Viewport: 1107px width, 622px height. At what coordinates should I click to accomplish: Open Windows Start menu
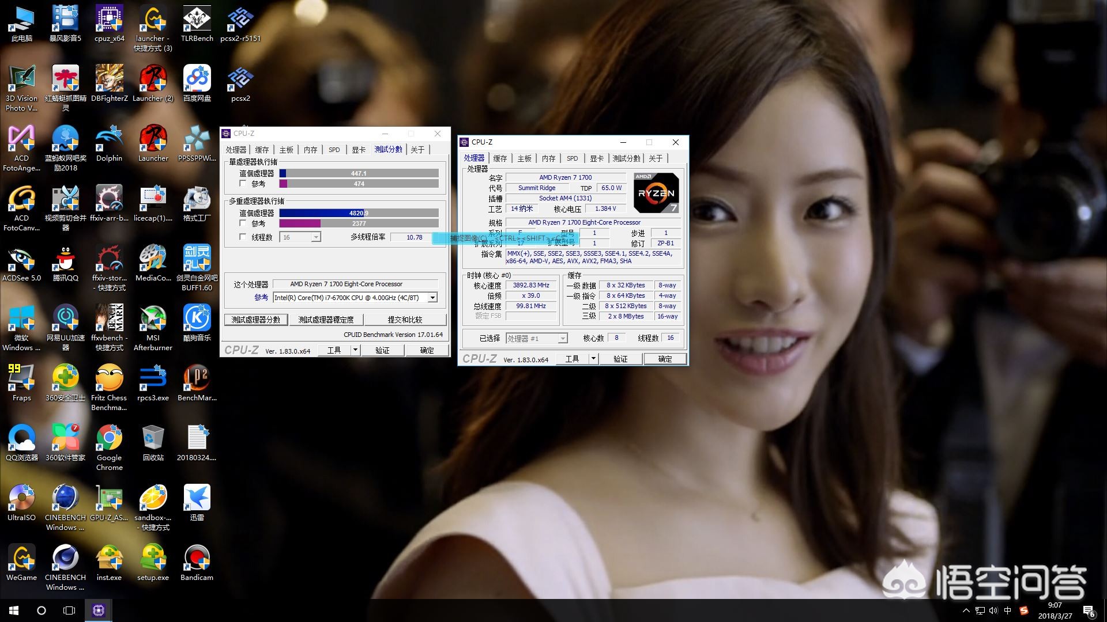click(14, 610)
